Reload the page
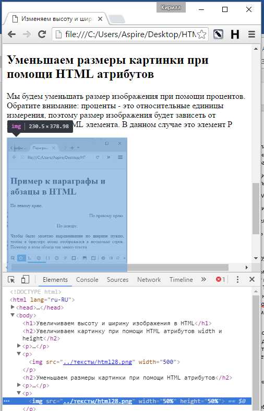Image resolution: width=264 pixels, height=411 pixels. (42, 35)
